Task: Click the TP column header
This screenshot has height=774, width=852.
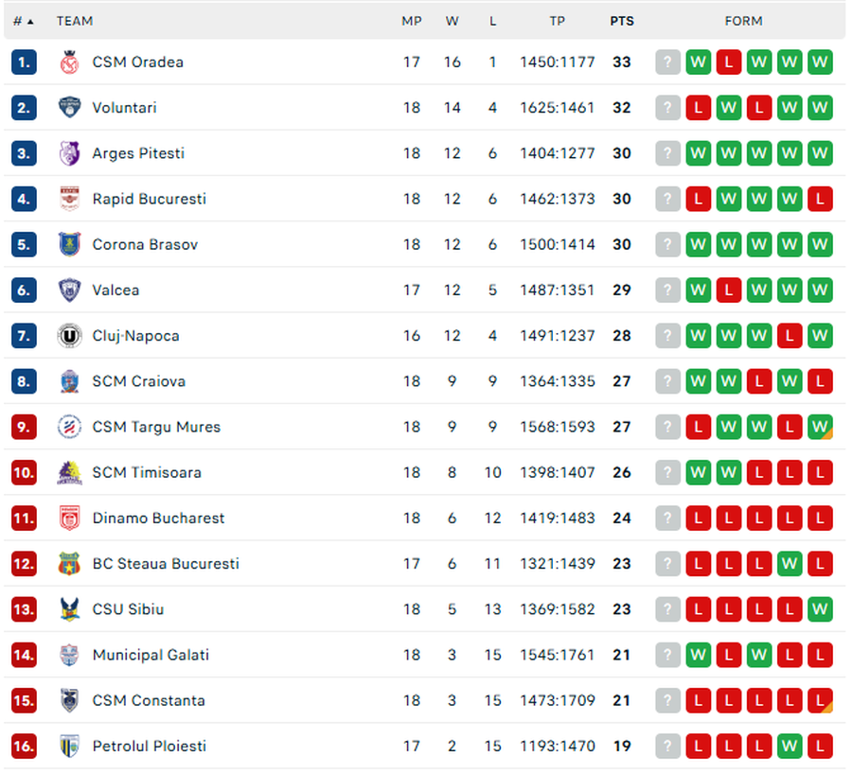Action: [558, 21]
